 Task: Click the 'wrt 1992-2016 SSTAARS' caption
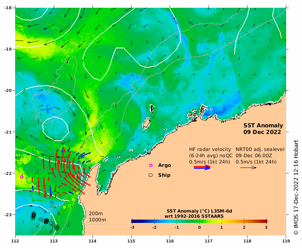194,216
